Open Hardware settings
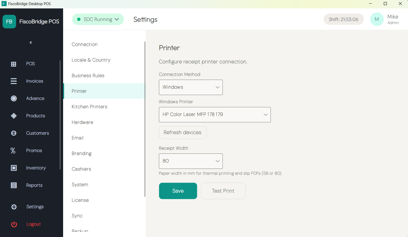 coord(104,122)
